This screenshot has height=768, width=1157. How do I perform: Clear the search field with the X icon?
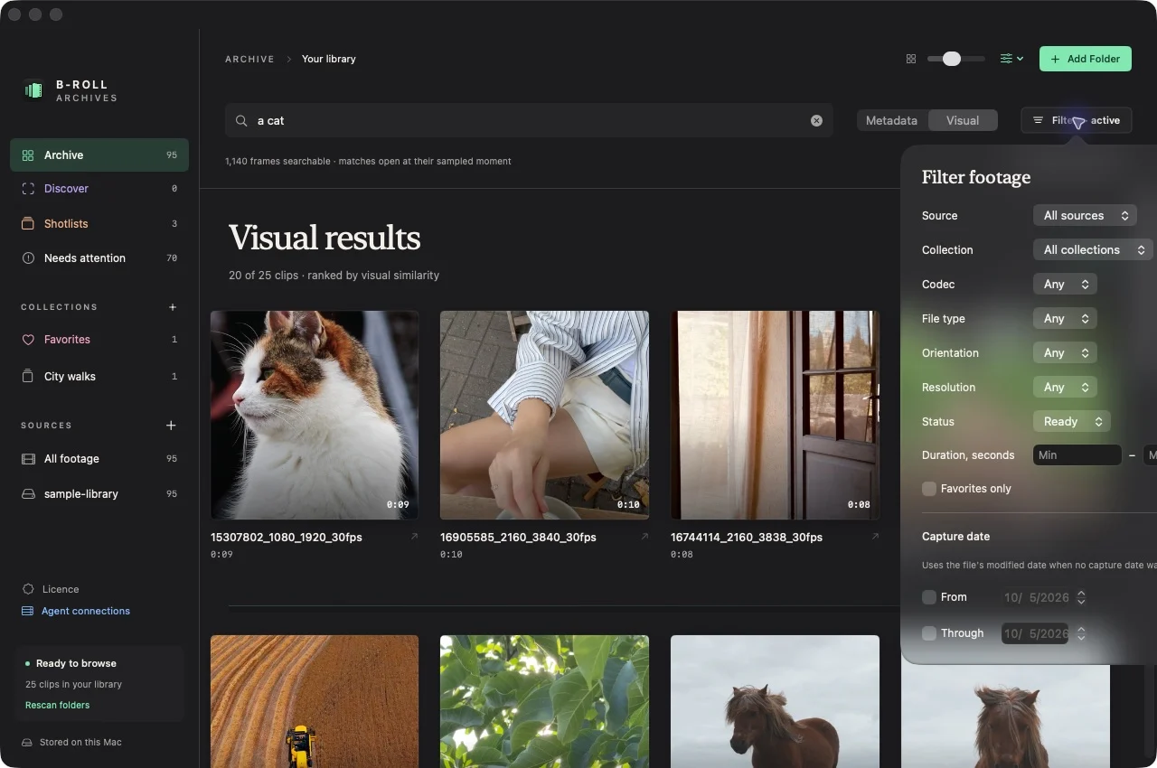click(816, 120)
